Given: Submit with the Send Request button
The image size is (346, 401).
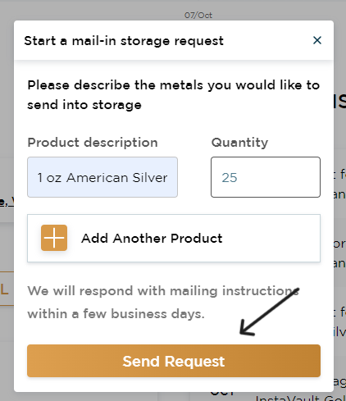Looking at the screenshot, I should pos(174,361).
